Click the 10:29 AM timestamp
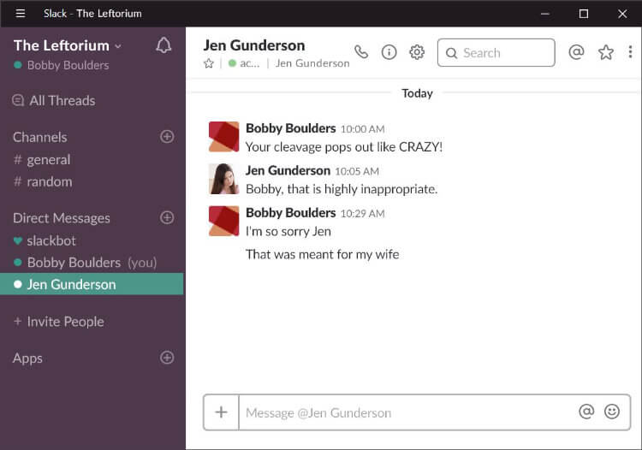642x450 pixels. 362,214
